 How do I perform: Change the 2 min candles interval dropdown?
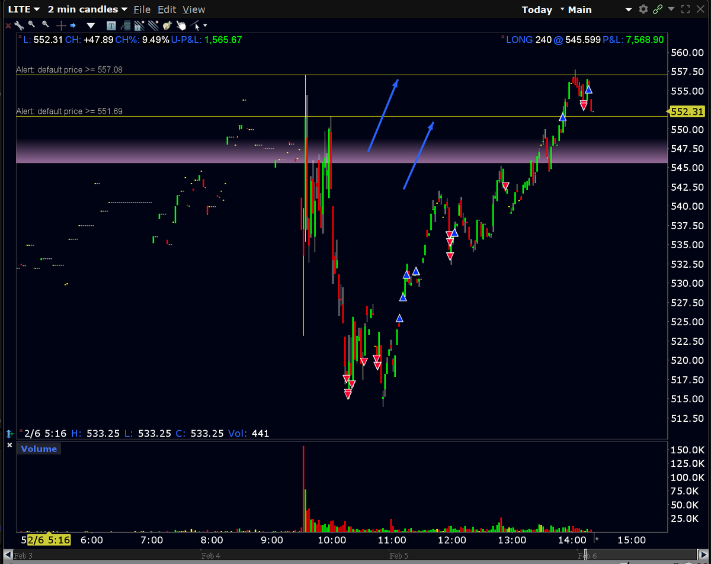pyautogui.click(x=87, y=9)
